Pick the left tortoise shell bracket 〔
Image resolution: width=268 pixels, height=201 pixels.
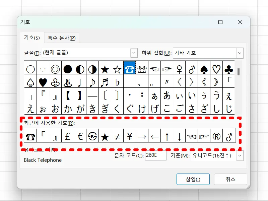[x=105, y=94]
